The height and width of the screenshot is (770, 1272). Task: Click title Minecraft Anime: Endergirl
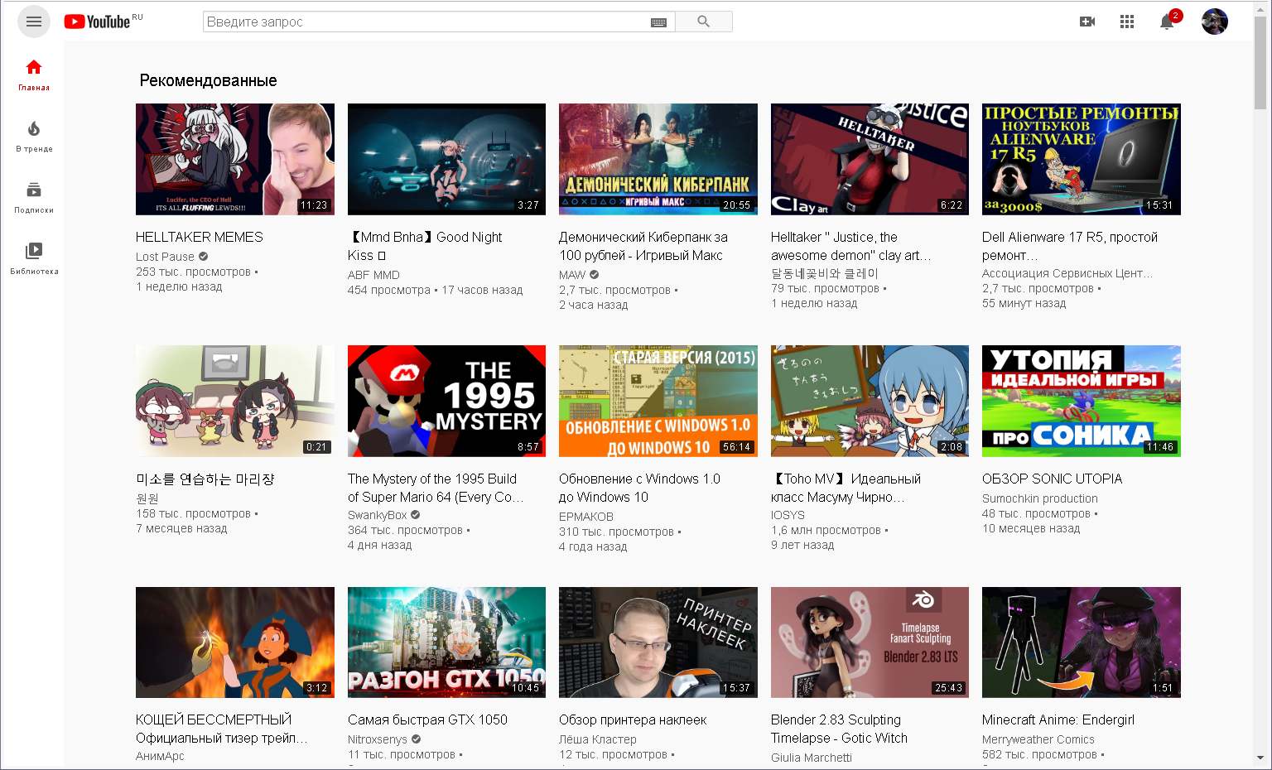1058,719
